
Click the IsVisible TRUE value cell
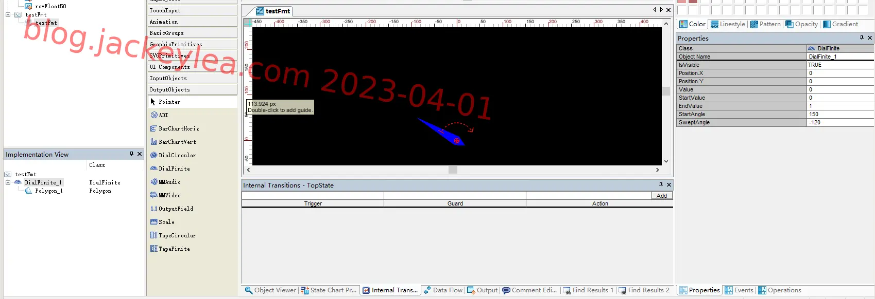coord(840,65)
